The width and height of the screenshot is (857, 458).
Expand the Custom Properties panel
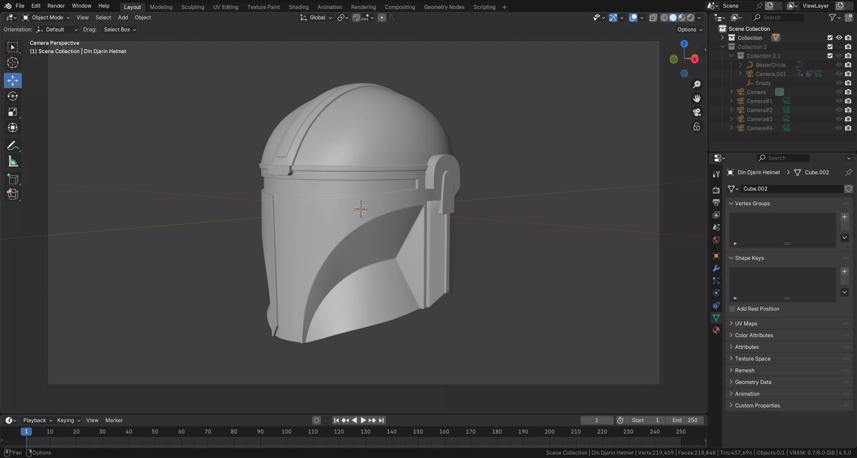[731, 405]
